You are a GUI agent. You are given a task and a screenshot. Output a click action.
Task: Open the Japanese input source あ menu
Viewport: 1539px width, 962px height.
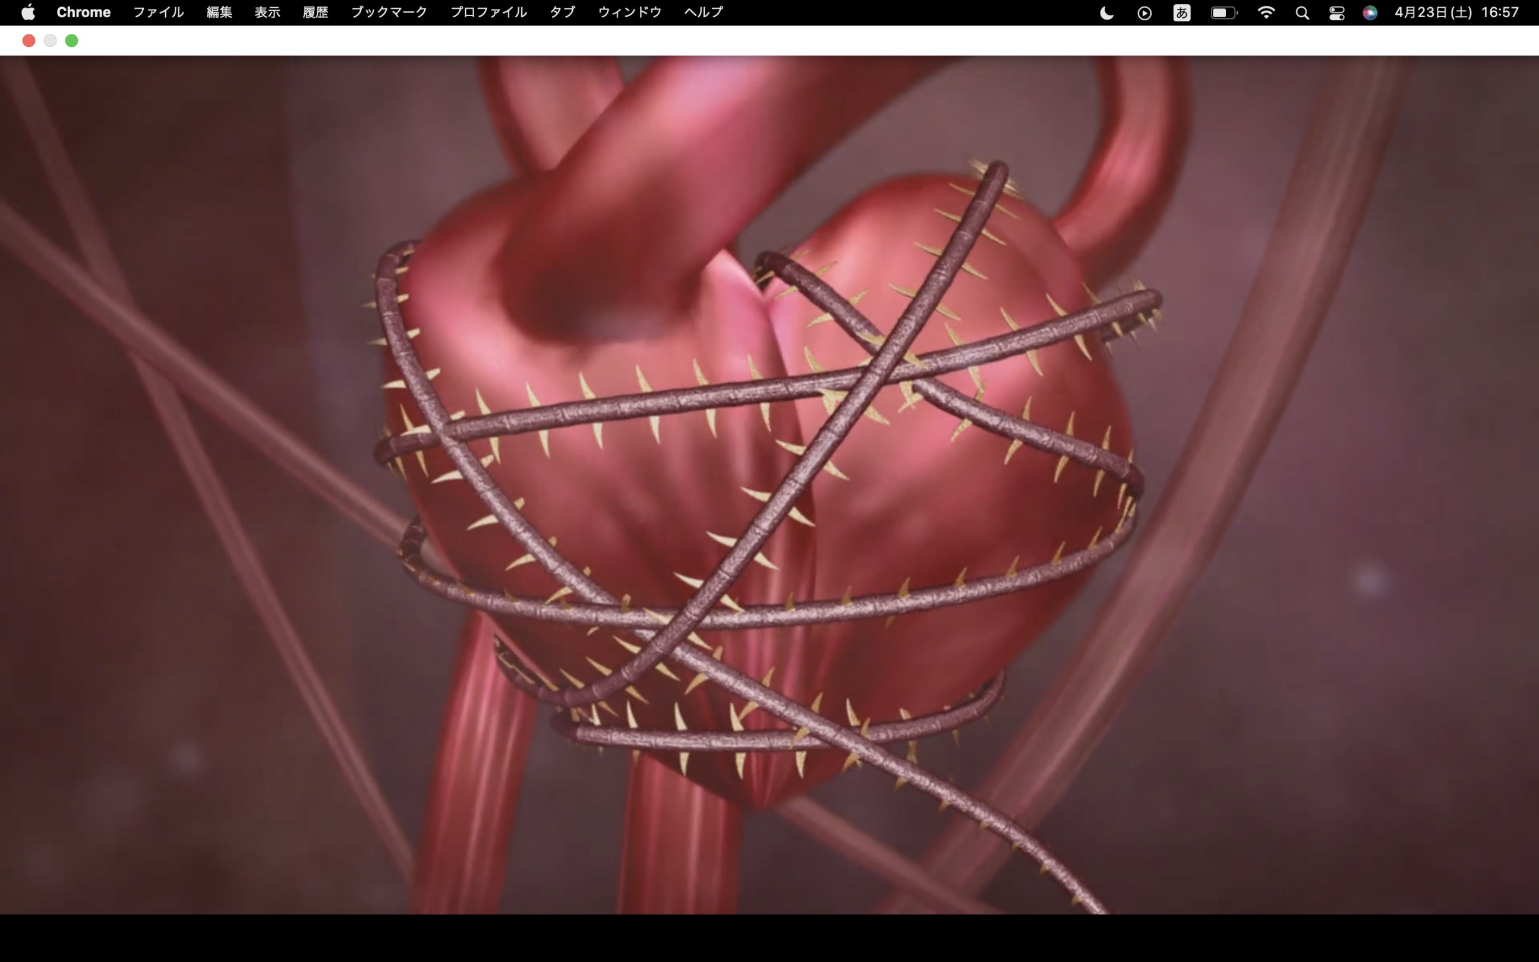coord(1181,12)
